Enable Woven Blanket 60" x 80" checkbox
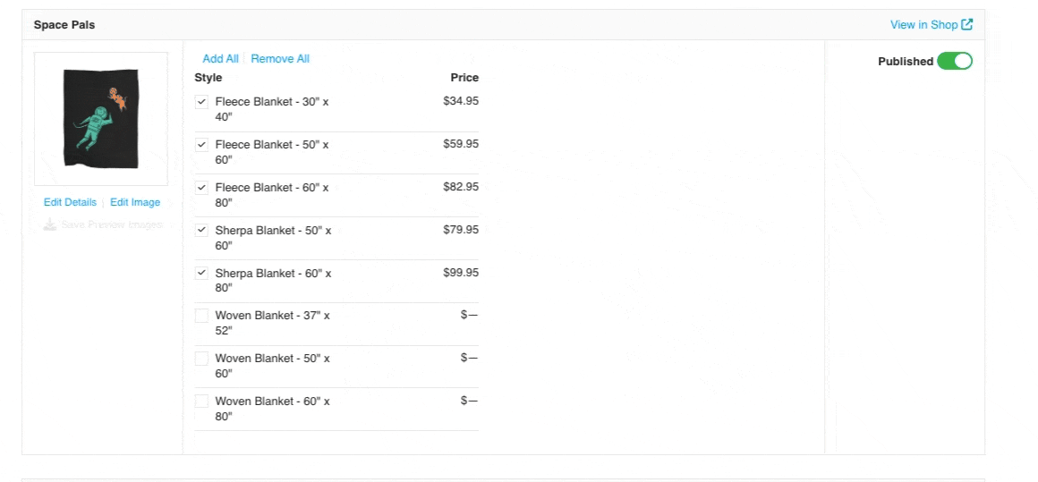This screenshot has height=482, width=1038. tap(202, 402)
